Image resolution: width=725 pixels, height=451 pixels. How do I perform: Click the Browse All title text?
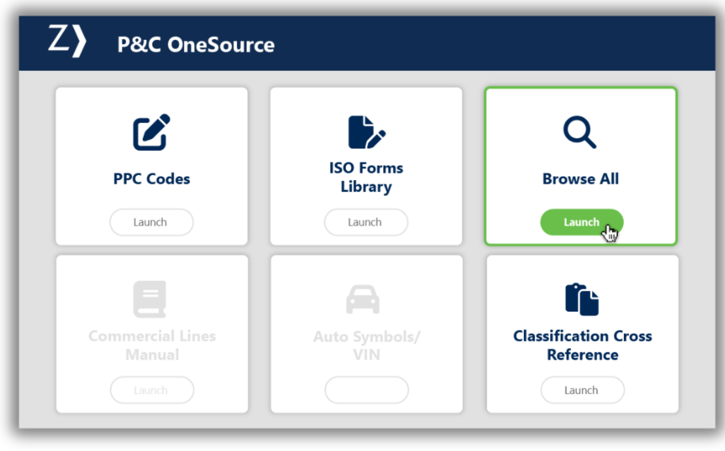tap(581, 179)
